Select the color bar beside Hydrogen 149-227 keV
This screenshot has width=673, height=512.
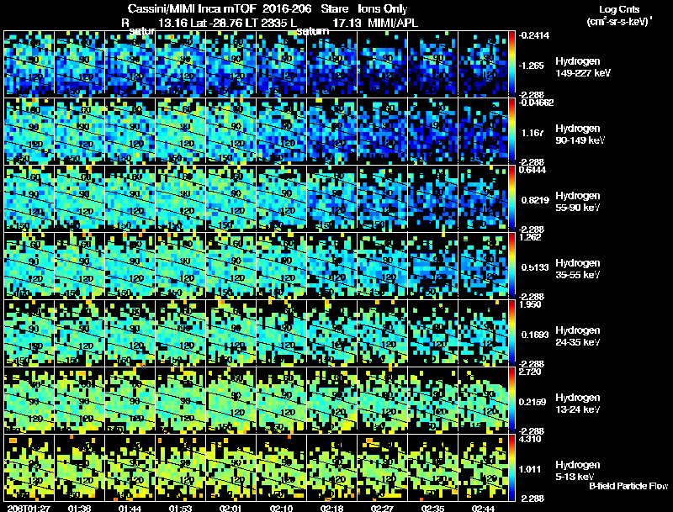pyautogui.click(x=511, y=64)
